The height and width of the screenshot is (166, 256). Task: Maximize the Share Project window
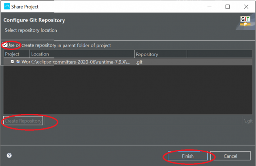coord(228,6)
